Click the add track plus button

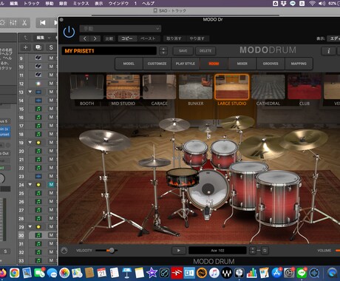pos(25,47)
